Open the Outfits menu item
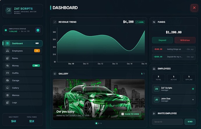 [x=22, y=73]
